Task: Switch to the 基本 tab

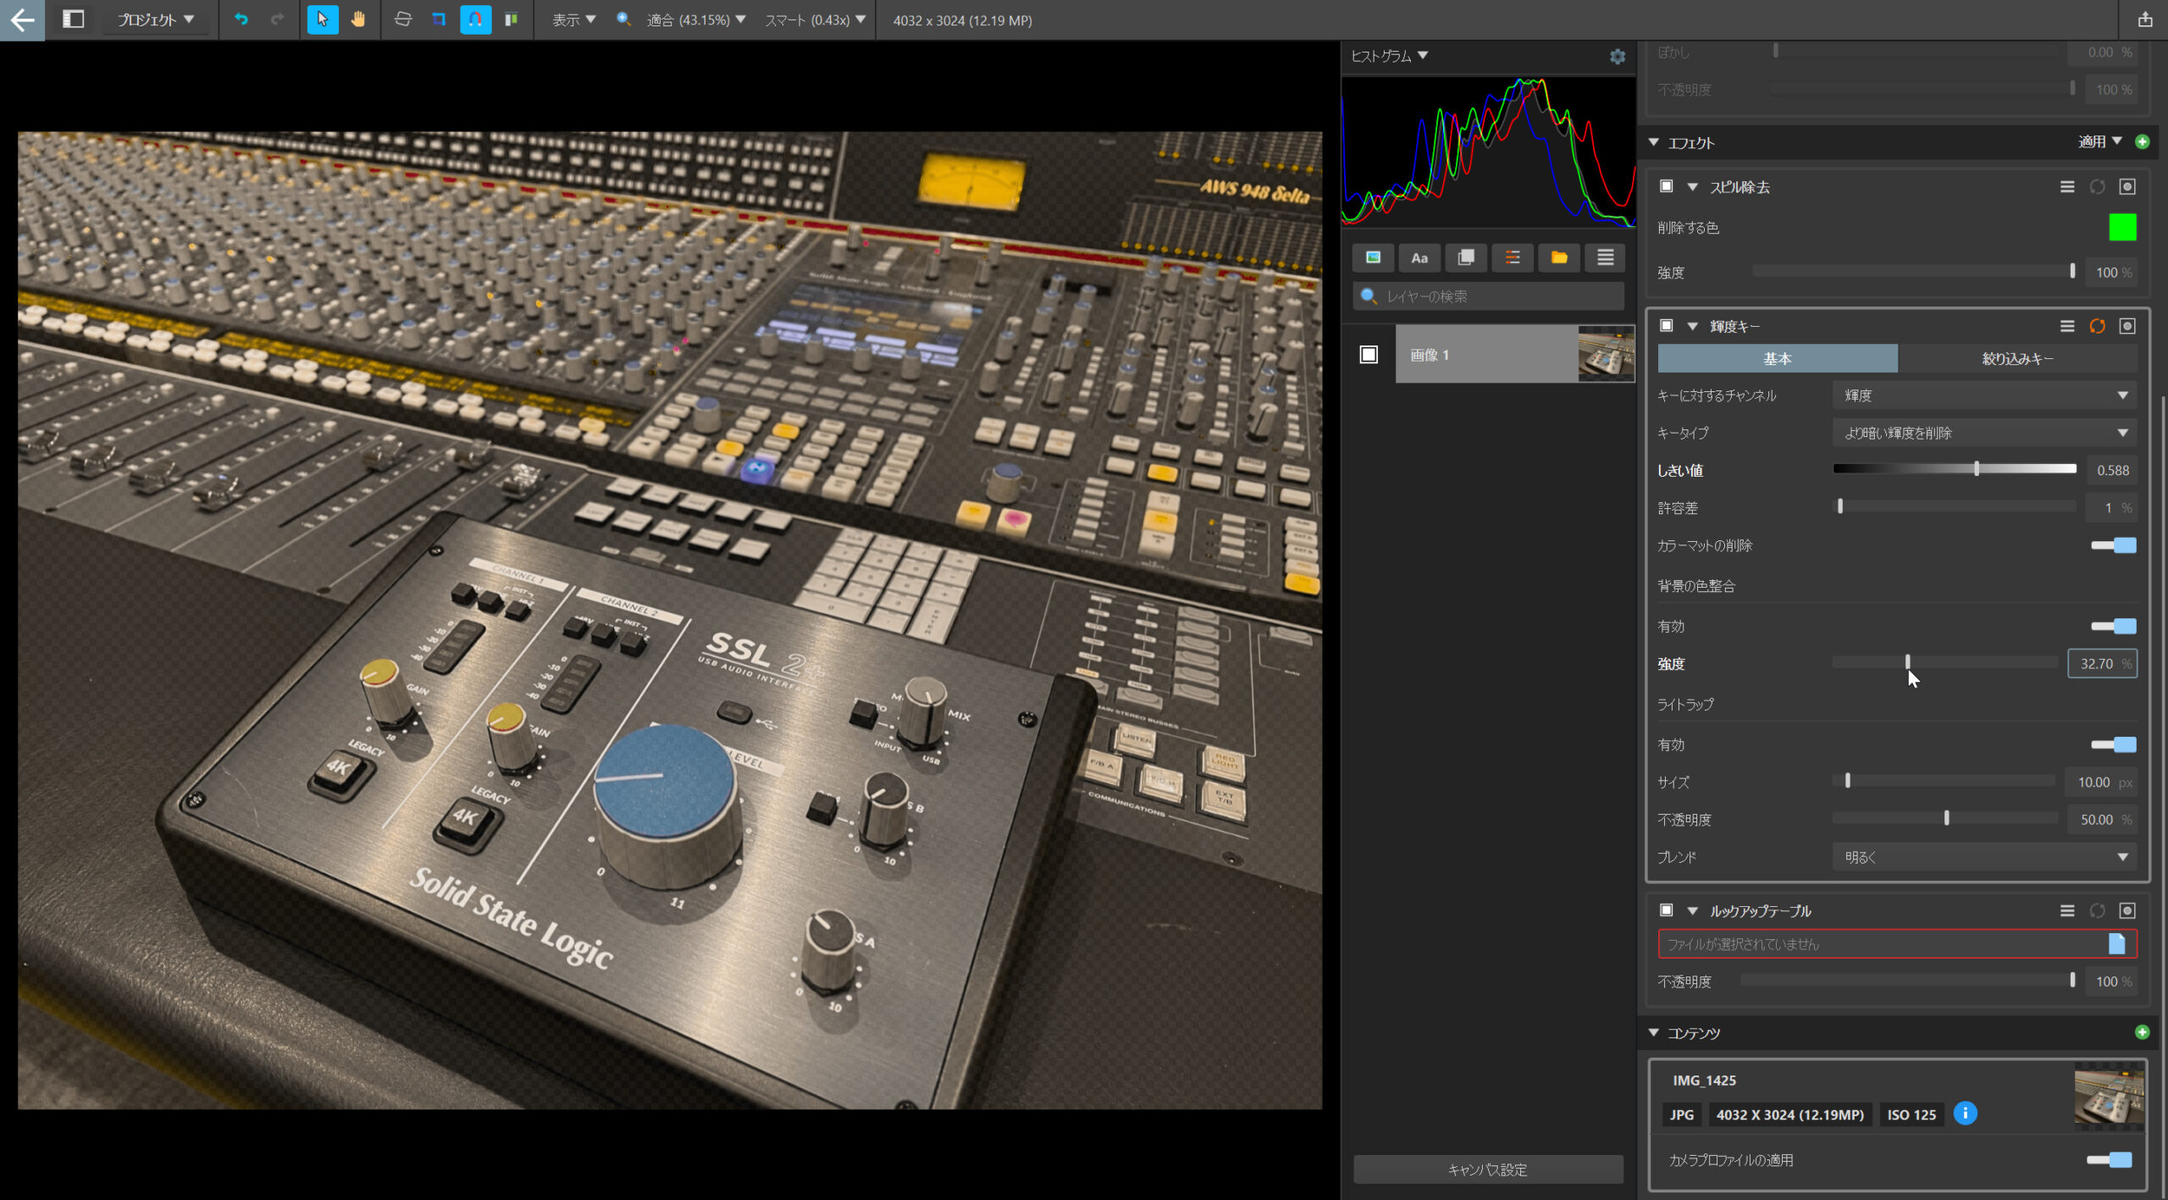Action: click(1778, 359)
